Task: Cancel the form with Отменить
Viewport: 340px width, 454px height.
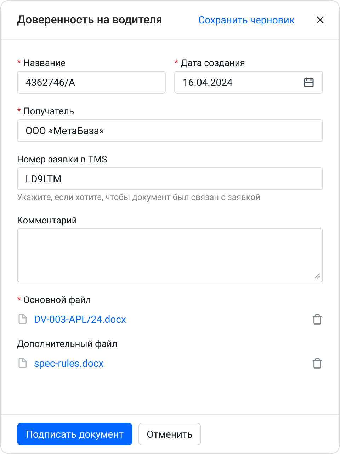Action: click(x=169, y=434)
